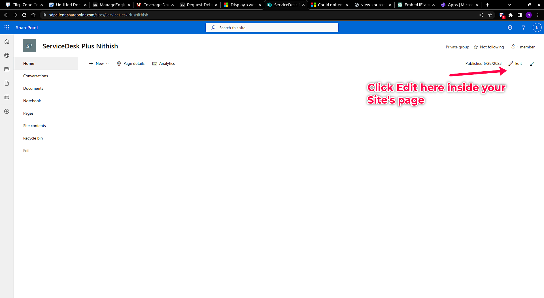Open the Chrome three-dot menu
This screenshot has width=544, height=298.
pyautogui.click(x=538, y=15)
